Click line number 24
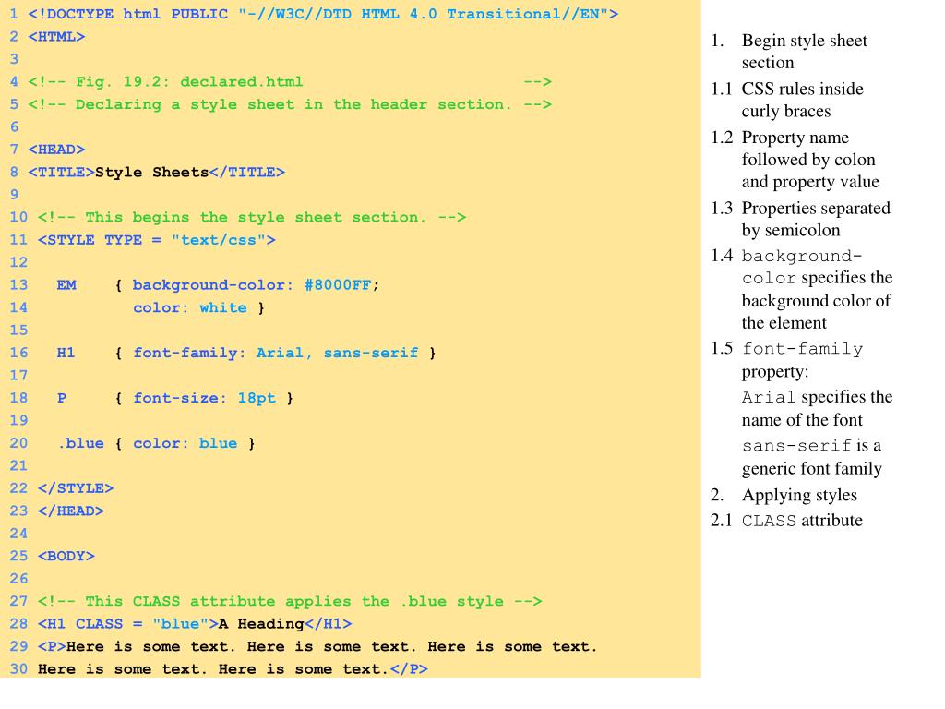This screenshot has height=709, width=945. [x=18, y=533]
